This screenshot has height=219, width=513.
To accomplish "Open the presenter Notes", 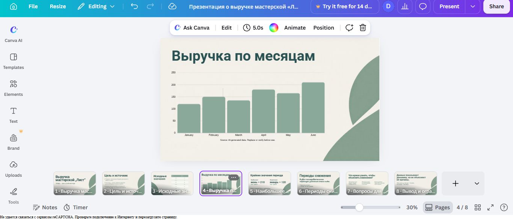I will coord(45,207).
